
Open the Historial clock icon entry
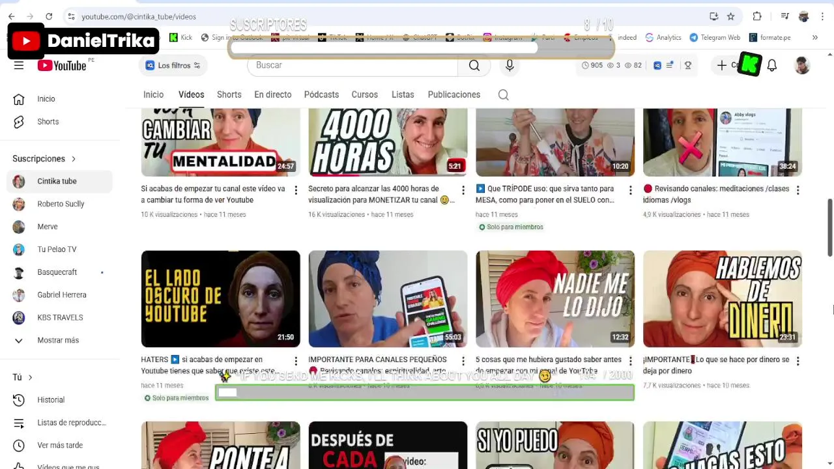point(19,400)
